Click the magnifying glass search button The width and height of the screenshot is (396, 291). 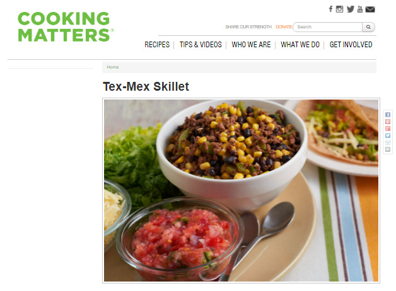(x=368, y=27)
